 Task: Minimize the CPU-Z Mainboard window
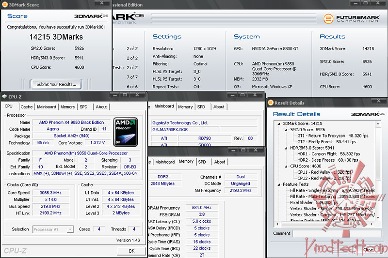click(x=232, y=95)
